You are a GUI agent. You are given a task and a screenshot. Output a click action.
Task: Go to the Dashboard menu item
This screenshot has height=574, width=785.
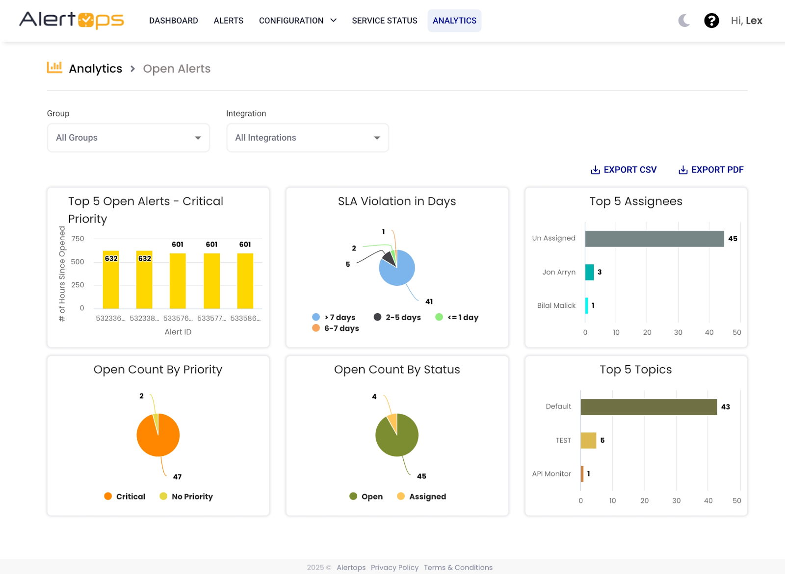pos(174,21)
